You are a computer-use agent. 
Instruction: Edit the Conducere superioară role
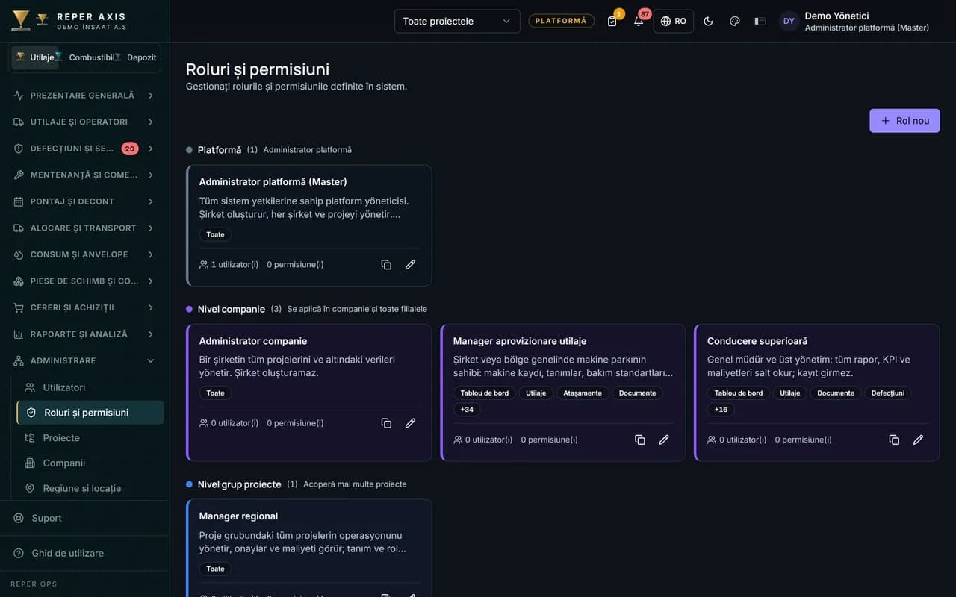click(x=918, y=440)
